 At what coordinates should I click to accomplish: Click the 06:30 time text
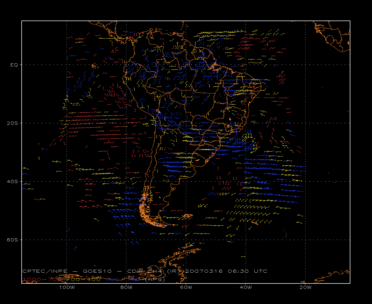click(x=238, y=271)
